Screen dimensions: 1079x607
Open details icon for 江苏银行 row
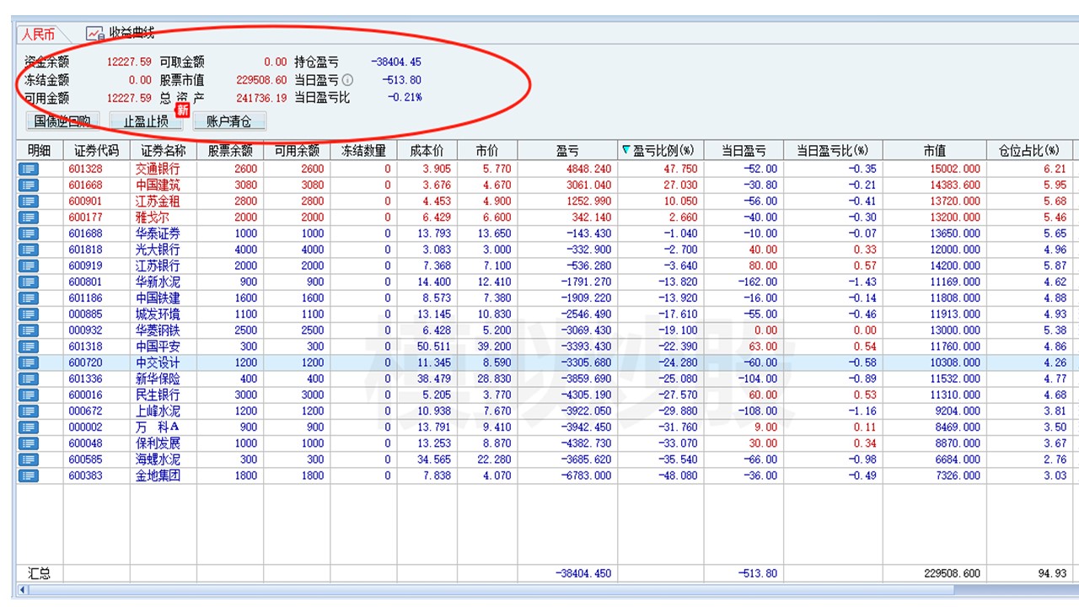(x=29, y=266)
